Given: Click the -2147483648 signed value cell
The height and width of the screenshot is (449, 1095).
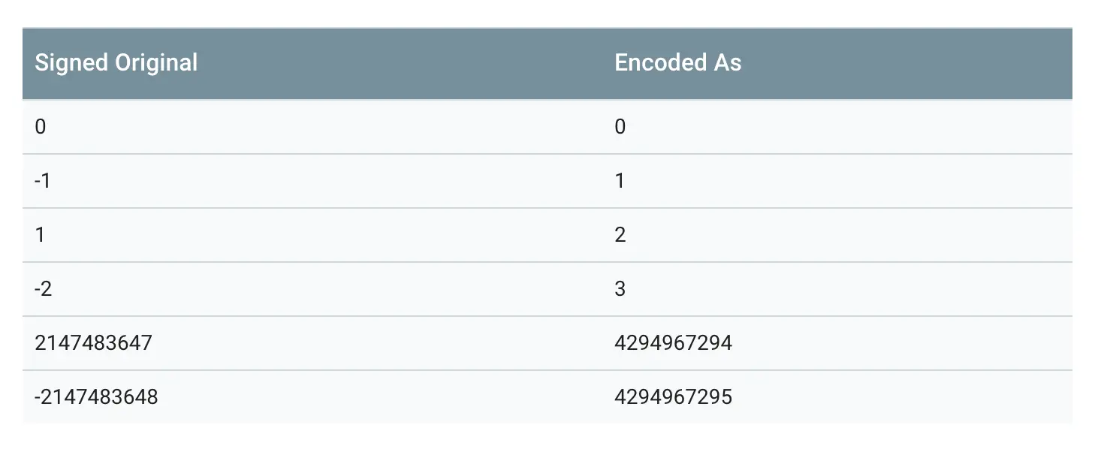Looking at the screenshot, I should (x=96, y=396).
